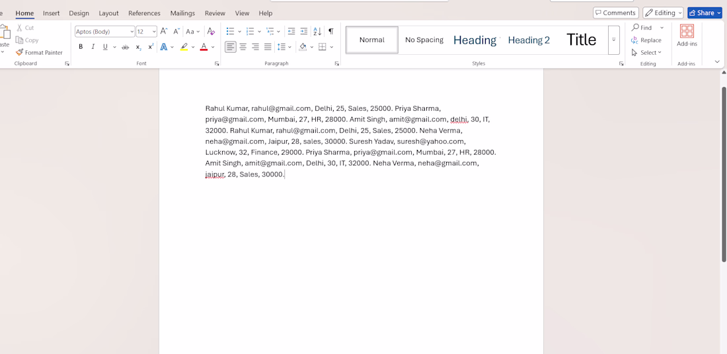This screenshot has width=727, height=354.
Task: Open Font dialog launcher
Action: point(217,63)
